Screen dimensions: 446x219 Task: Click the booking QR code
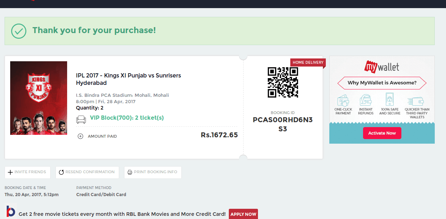[283, 82]
